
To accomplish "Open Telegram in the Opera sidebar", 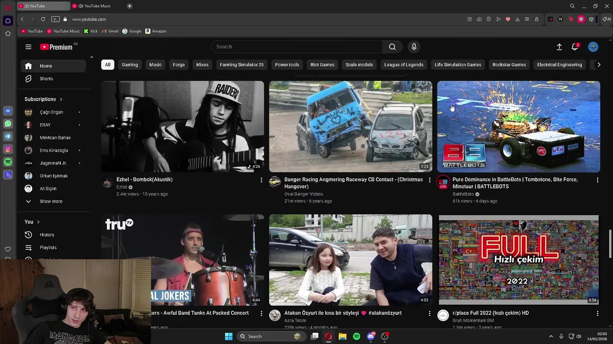I will pyautogui.click(x=8, y=137).
